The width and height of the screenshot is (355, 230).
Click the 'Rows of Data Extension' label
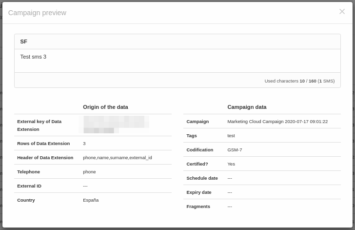click(x=43, y=144)
